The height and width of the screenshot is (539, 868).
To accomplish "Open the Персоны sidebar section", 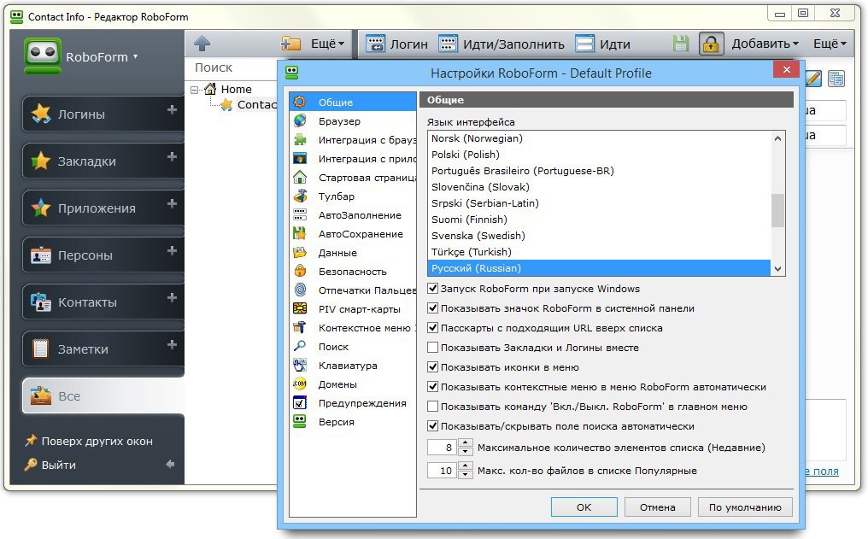I will (103, 255).
